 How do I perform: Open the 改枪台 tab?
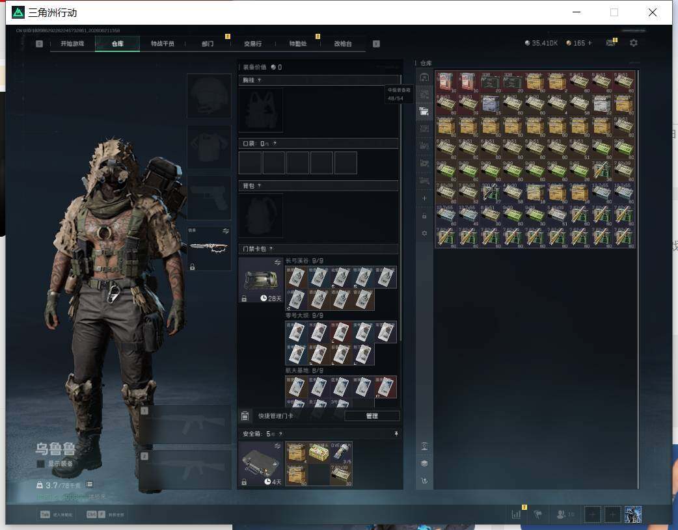342,44
